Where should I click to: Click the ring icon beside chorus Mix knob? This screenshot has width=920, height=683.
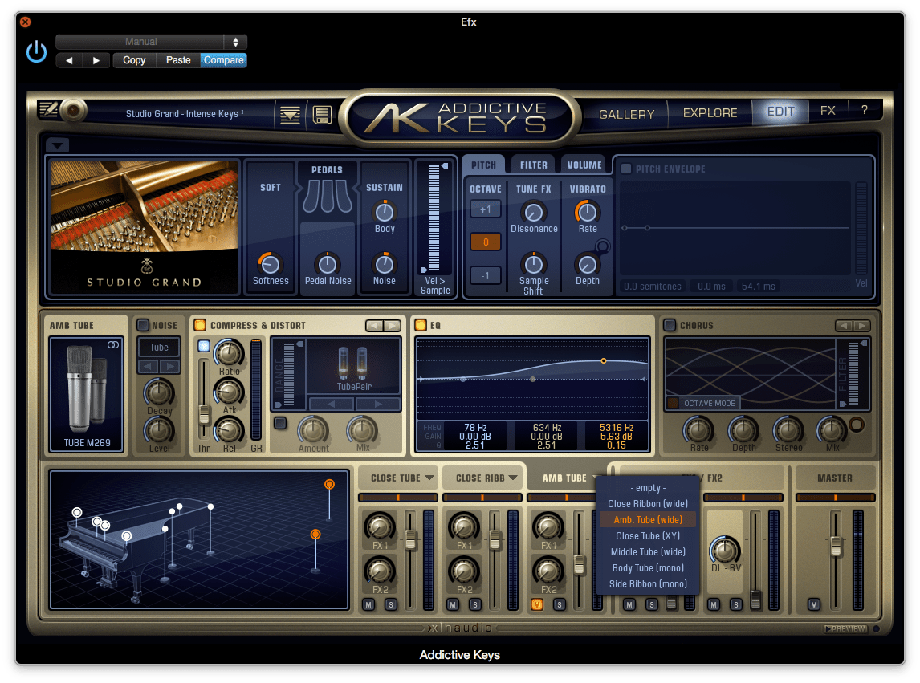click(857, 425)
